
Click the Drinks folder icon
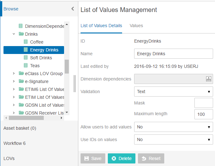tap(21, 34)
